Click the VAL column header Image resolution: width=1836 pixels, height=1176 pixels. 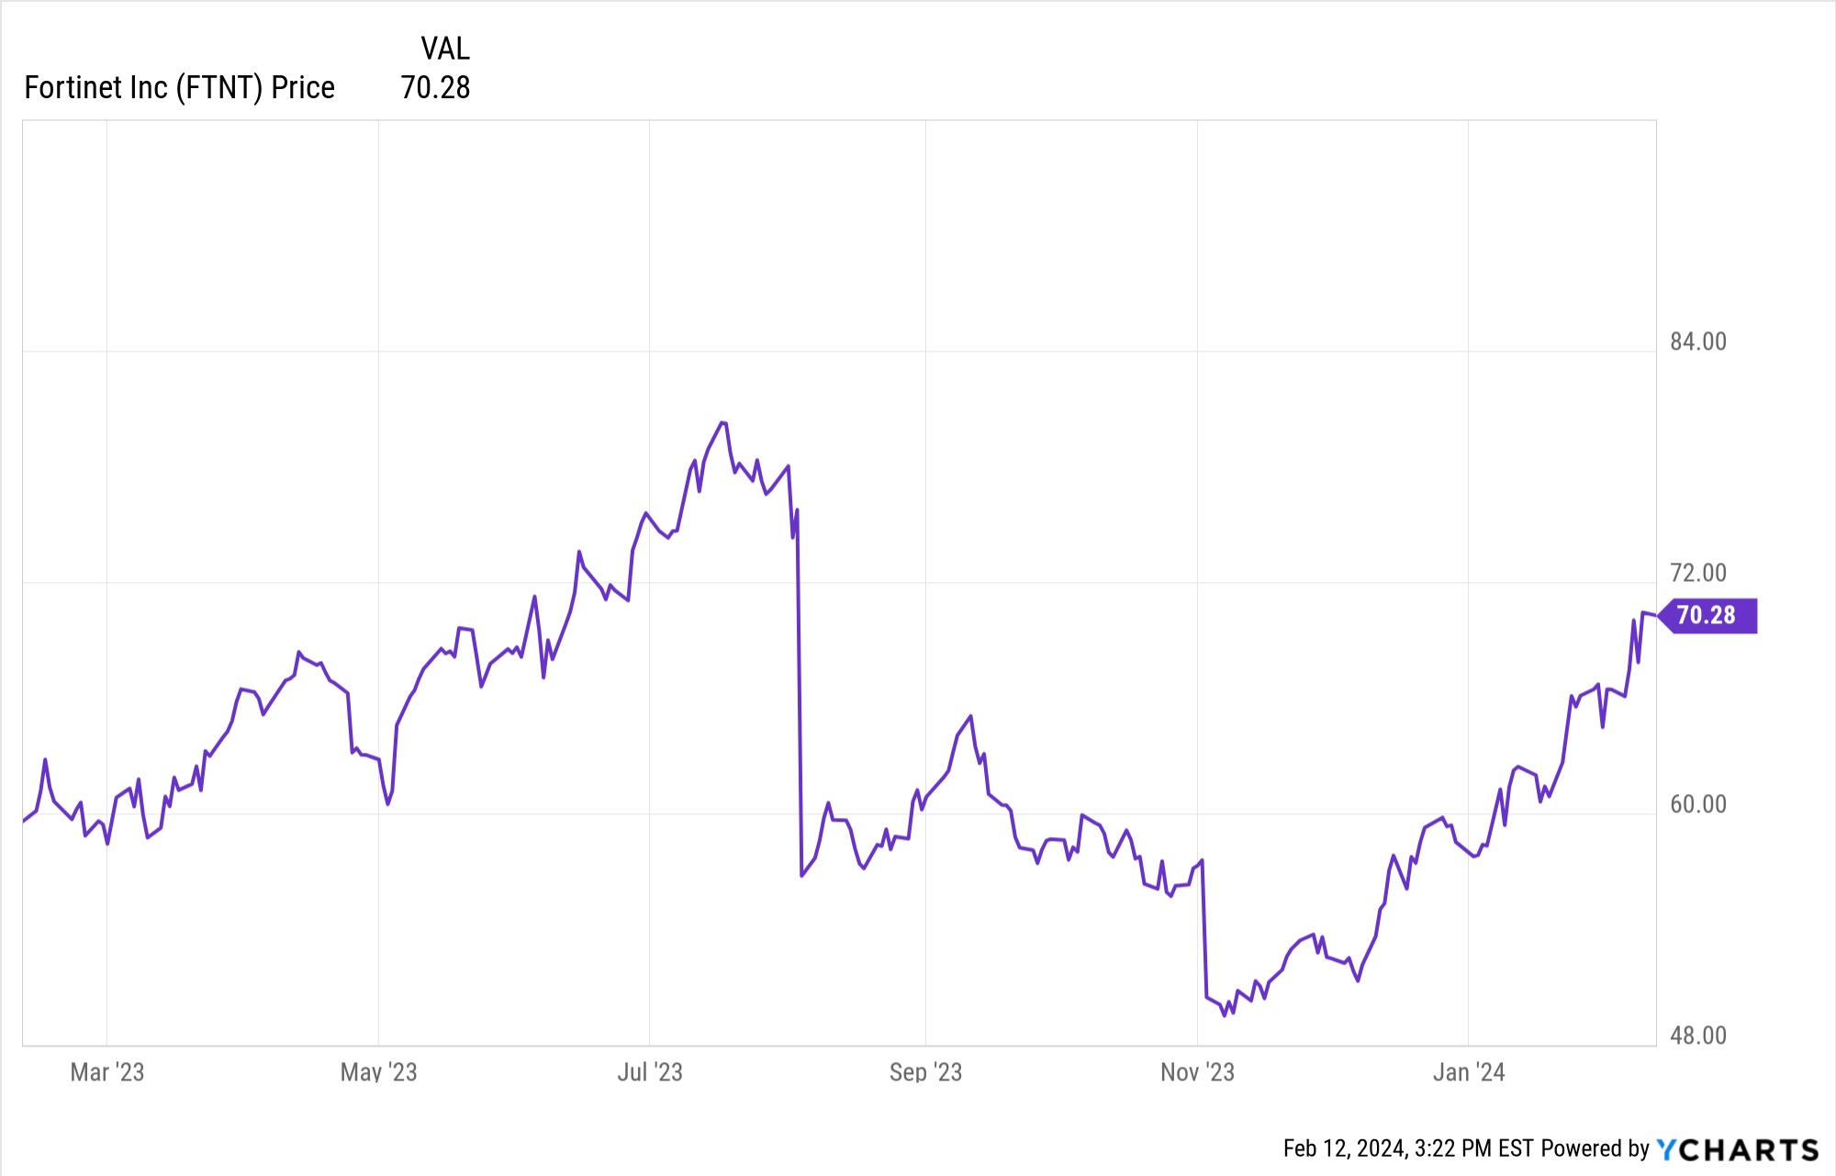click(x=445, y=49)
